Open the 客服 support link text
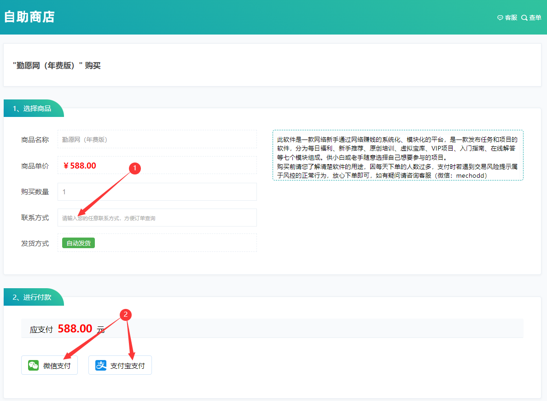The height and width of the screenshot is (401, 547). [511, 17]
